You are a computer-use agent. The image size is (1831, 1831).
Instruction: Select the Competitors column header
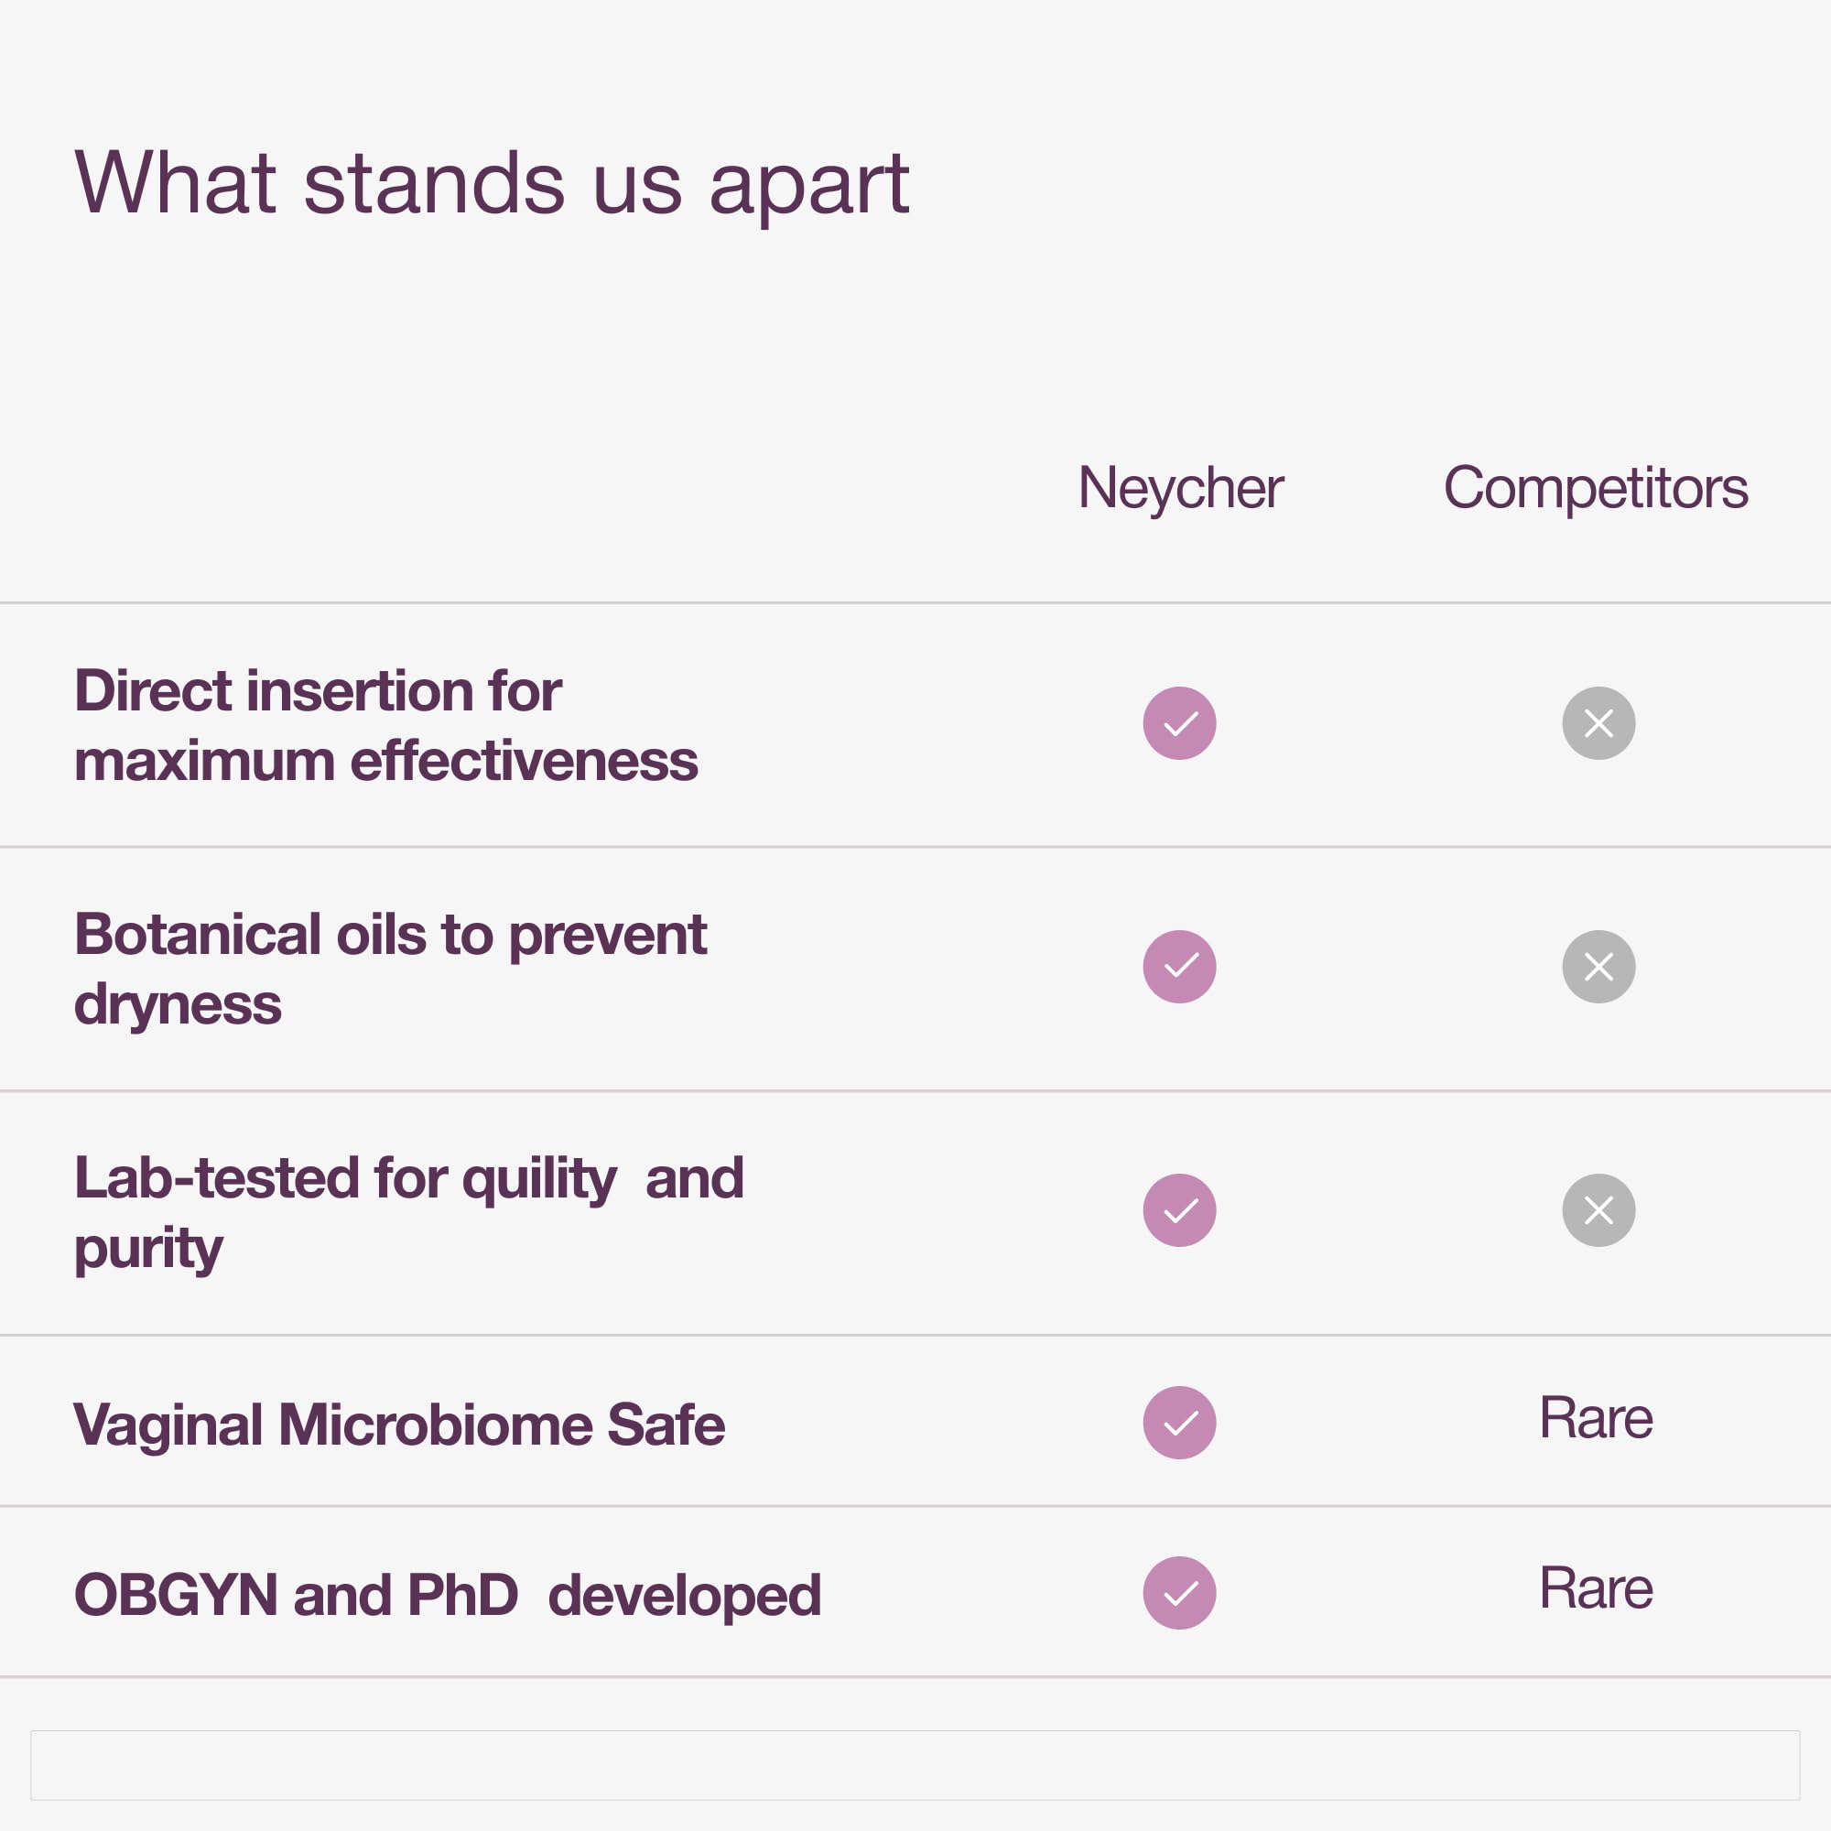1596,489
